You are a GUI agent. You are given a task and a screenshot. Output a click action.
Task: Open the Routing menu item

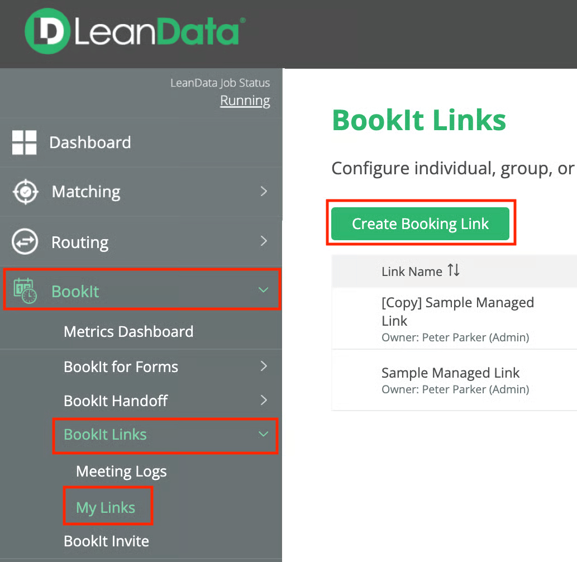point(80,242)
